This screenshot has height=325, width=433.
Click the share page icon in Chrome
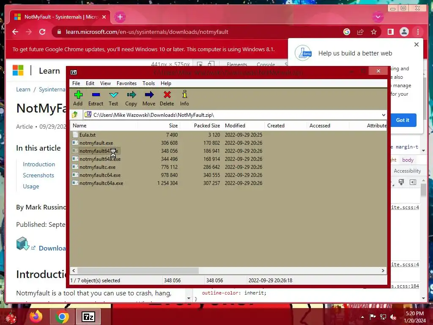[360, 32]
